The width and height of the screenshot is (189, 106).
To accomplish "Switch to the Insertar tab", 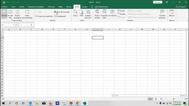I will coord(22,7).
